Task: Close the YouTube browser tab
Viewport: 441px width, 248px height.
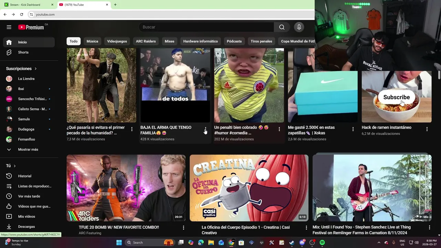Action: (x=107, y=5)
